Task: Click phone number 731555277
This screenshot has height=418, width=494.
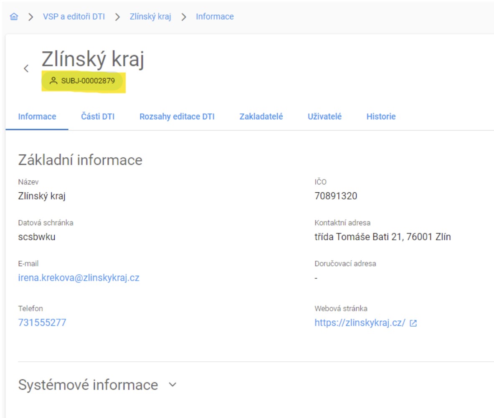Action: 42,322
